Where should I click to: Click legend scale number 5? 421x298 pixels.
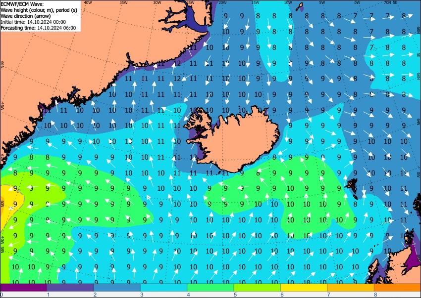[235, 295]
